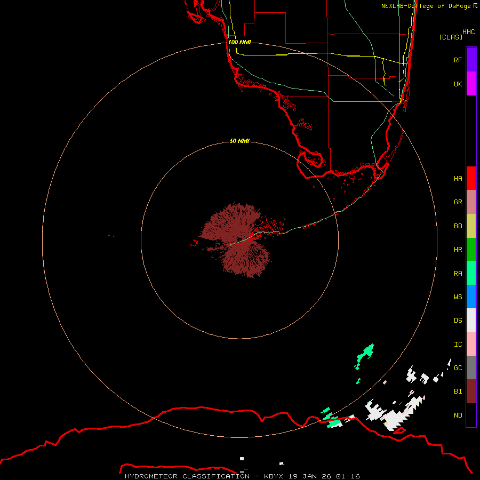Click the magenta UK color swatch
Screen dimensions: 480x480
471,84
